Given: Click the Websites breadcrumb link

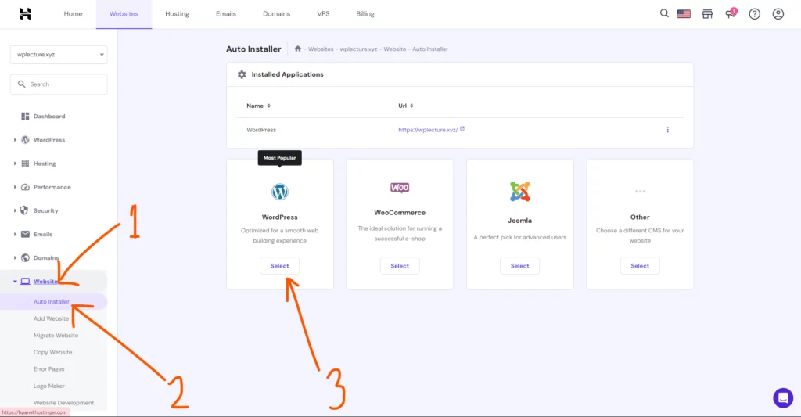Looking at the screenshot, I should point(321,49).
